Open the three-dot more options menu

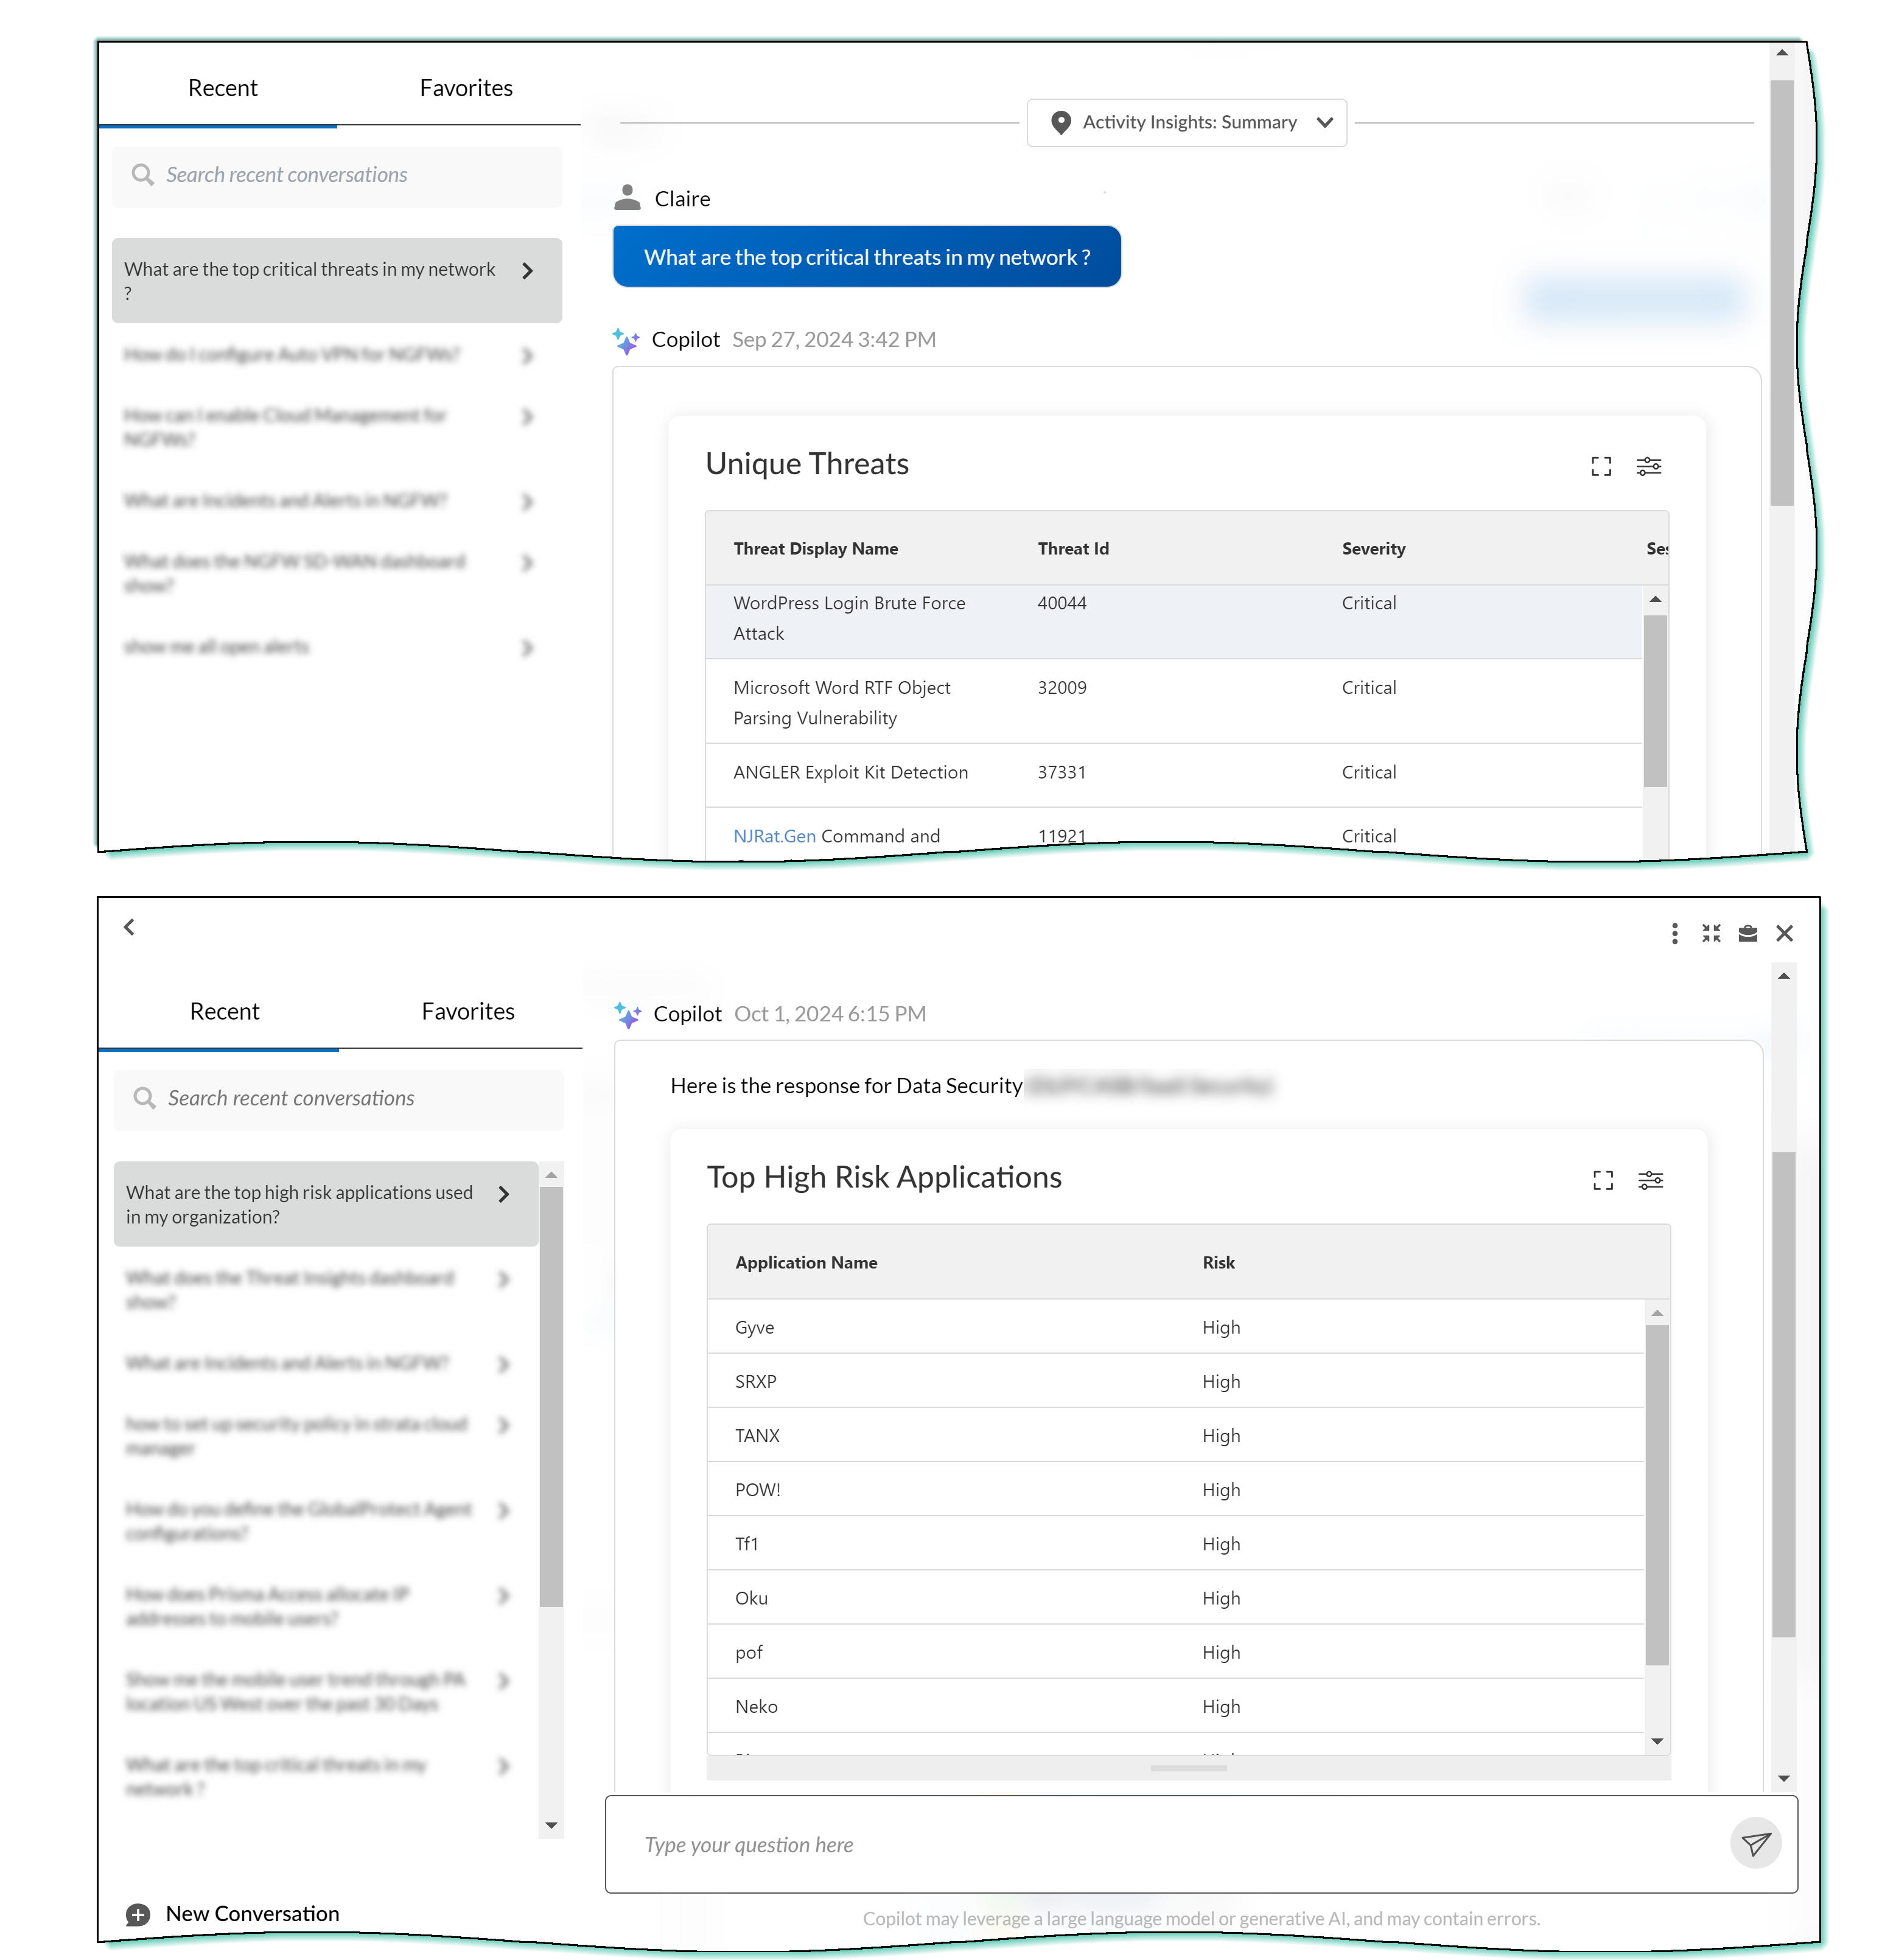click(1674, 933)
